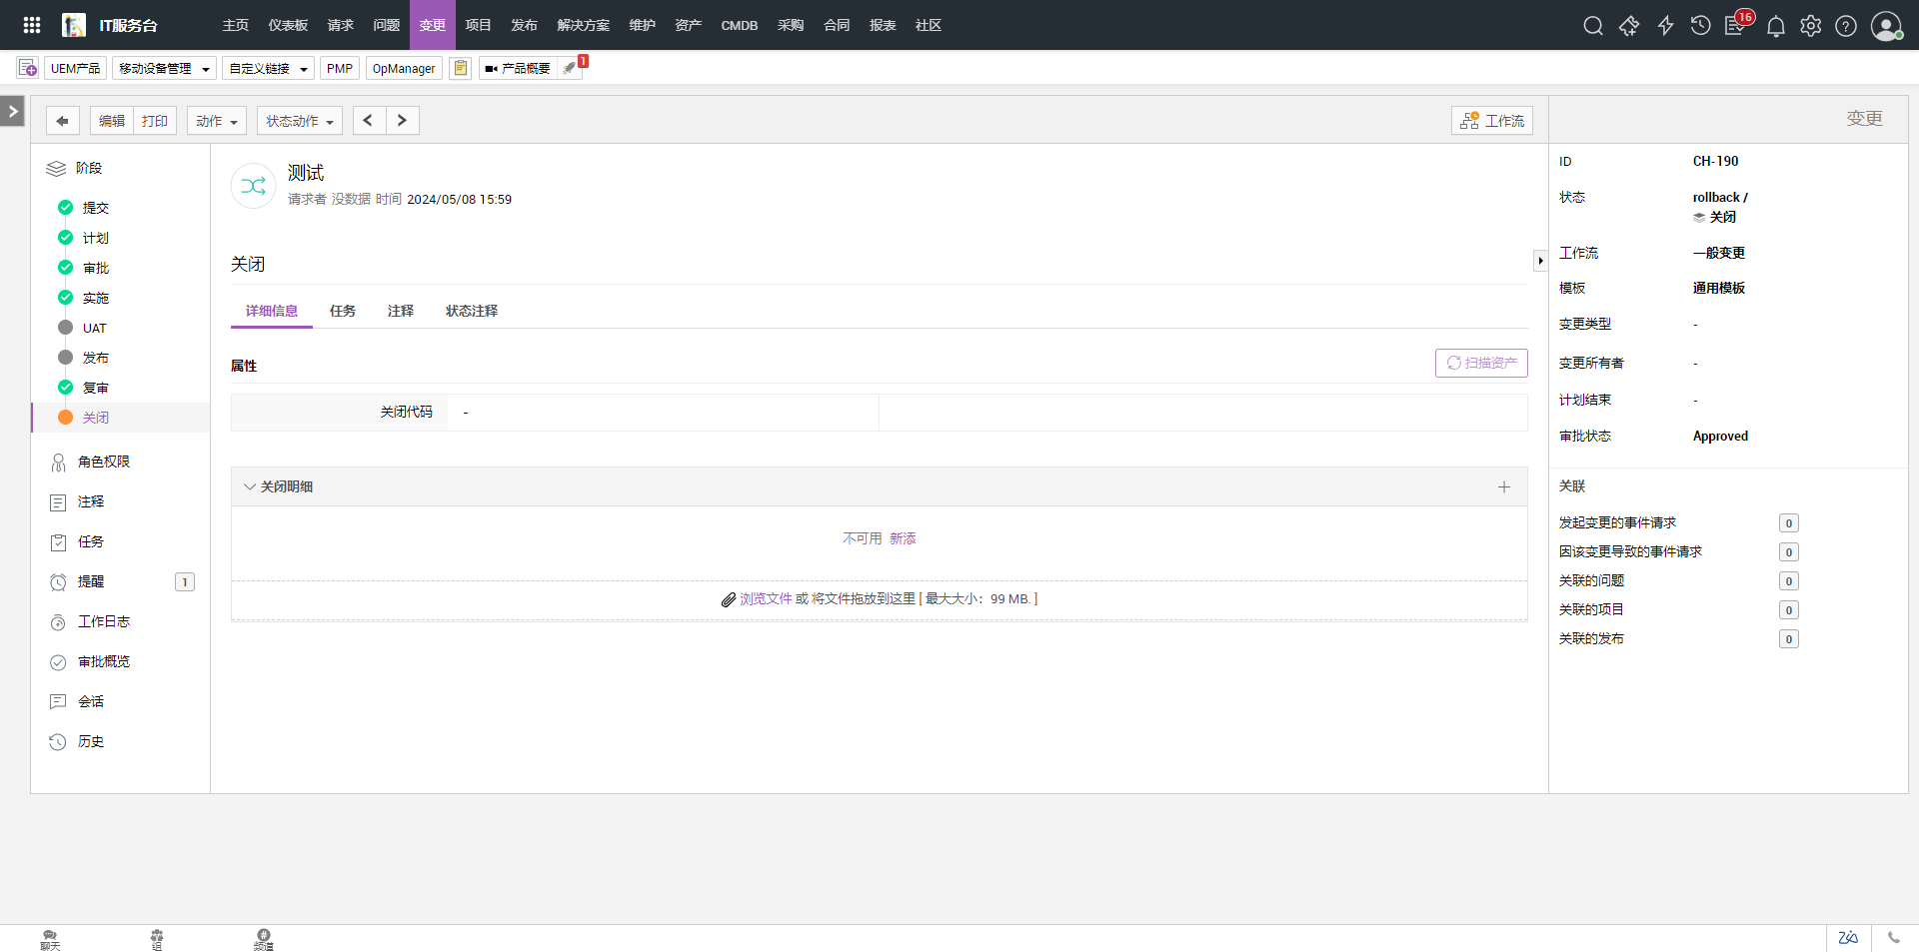Open the 资产 menu in top navigation

pos(688,25)
